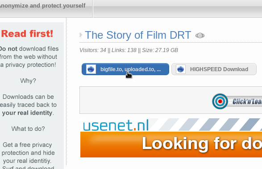The width and height of the screenshot is (262, 169).
Task: Click the "HIGHSPEED Download" button
Action: point(214,69)
